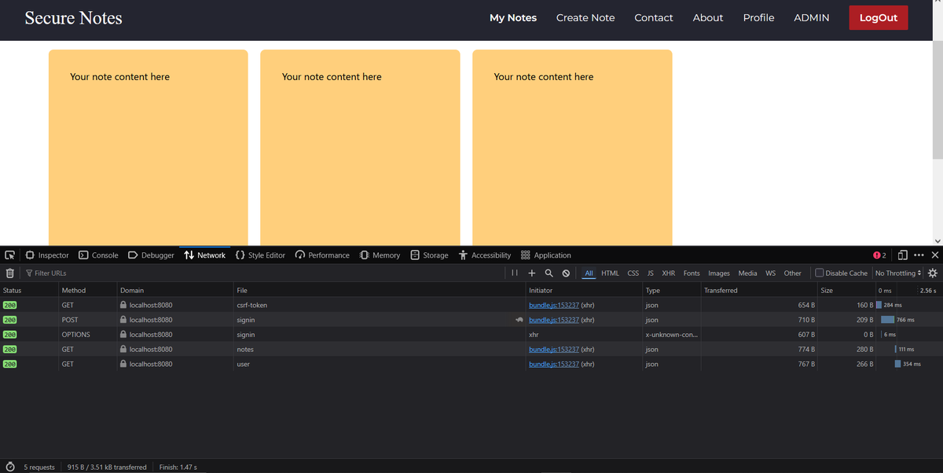Switch to the Performance tab

pos(322,255)
